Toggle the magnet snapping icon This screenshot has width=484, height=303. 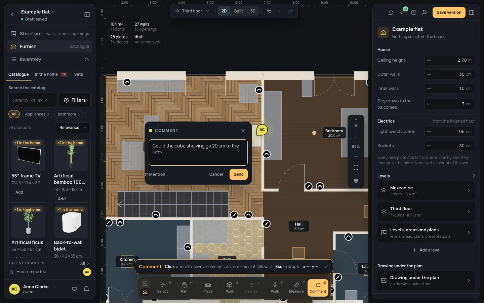356,181
